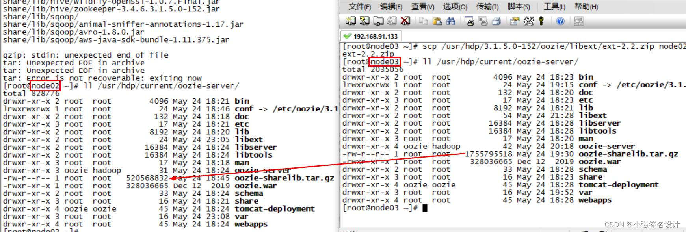Click webapps entry in node02 terminal
The width and height of the screenshot is (686, 232).
[251, 224]
